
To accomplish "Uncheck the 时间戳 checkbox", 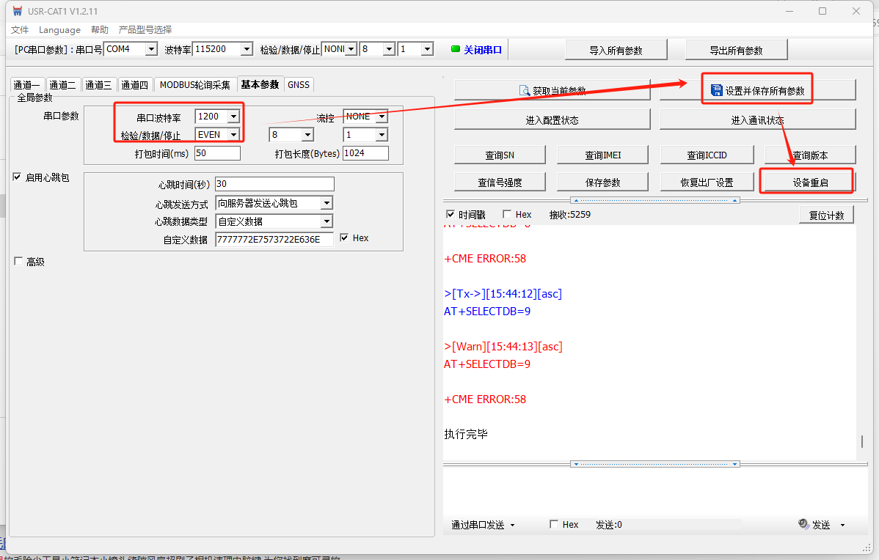I will pyautogui.click(x=451, y=215).
